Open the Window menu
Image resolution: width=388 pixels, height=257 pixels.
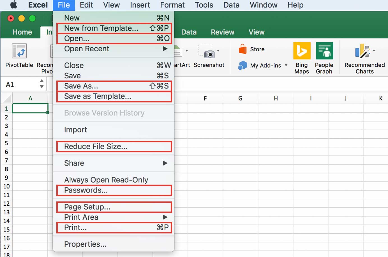pos(264,5)
